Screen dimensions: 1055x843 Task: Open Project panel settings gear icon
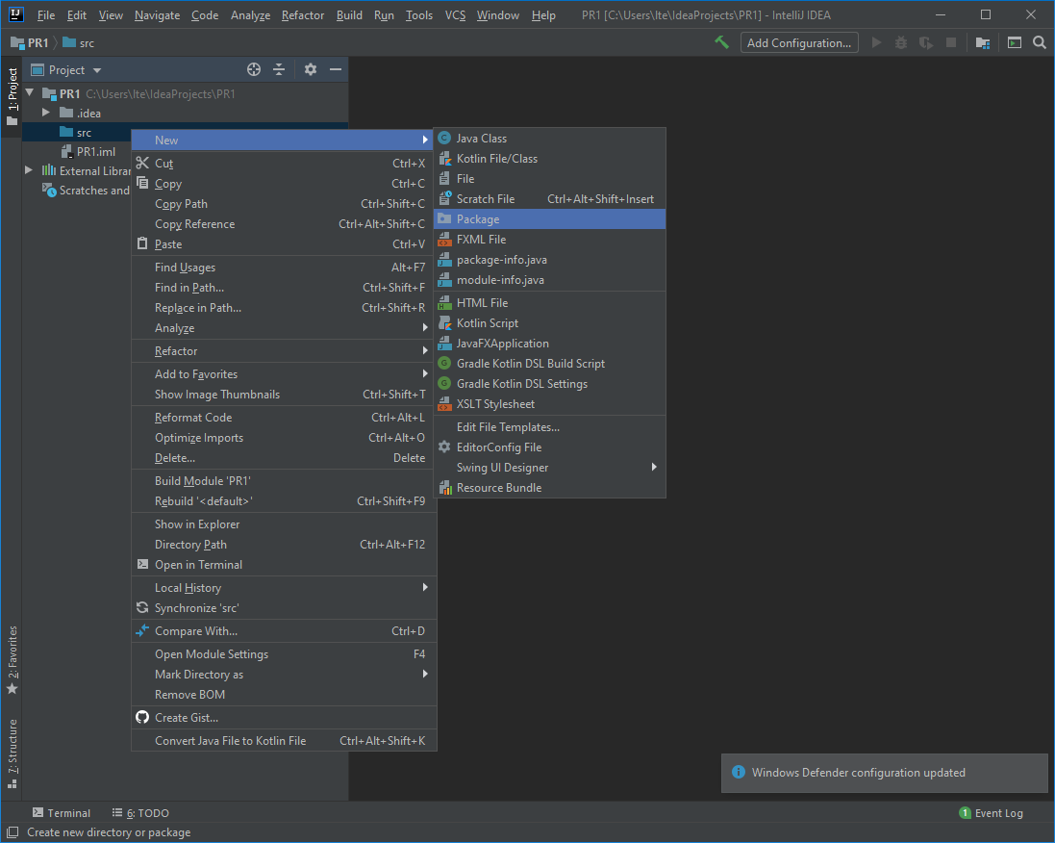tap(311, 69)
